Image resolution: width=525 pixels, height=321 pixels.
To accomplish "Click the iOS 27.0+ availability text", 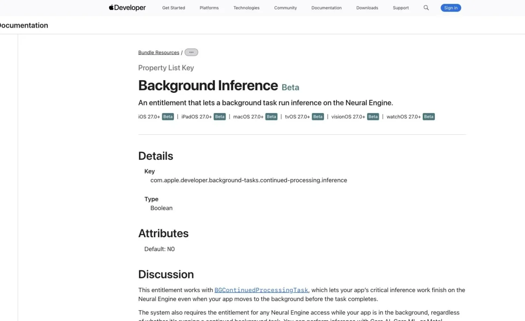I will tap(149, 117).
